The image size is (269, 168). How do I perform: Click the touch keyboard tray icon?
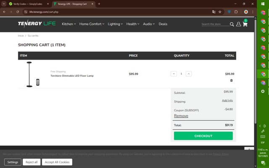[x=263, y=136]
